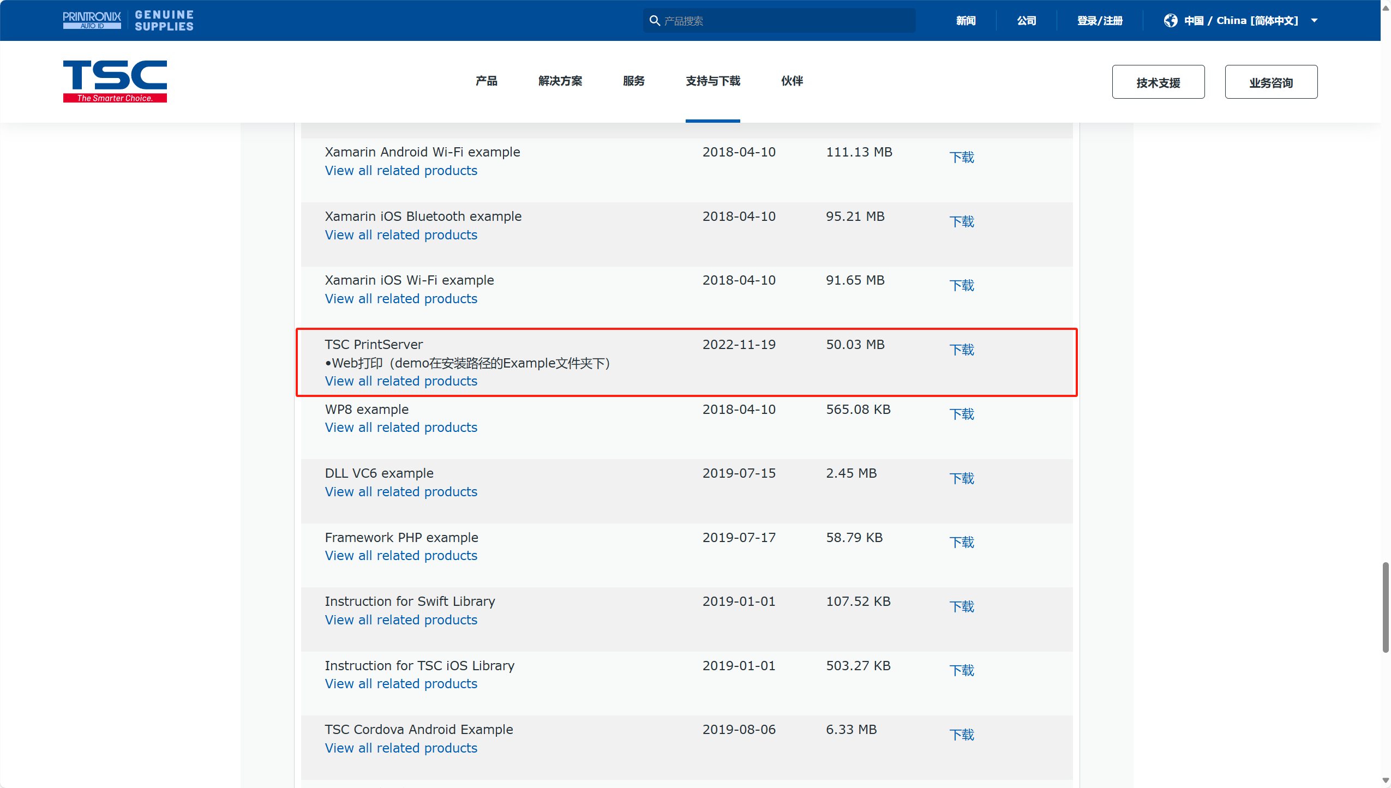
Task: Expand the China region dropdown arrow
Action: (1315, 21)
